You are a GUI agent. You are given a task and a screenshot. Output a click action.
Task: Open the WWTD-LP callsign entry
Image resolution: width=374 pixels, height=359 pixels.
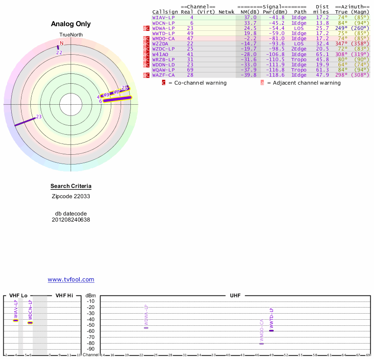tap(163, 33)
